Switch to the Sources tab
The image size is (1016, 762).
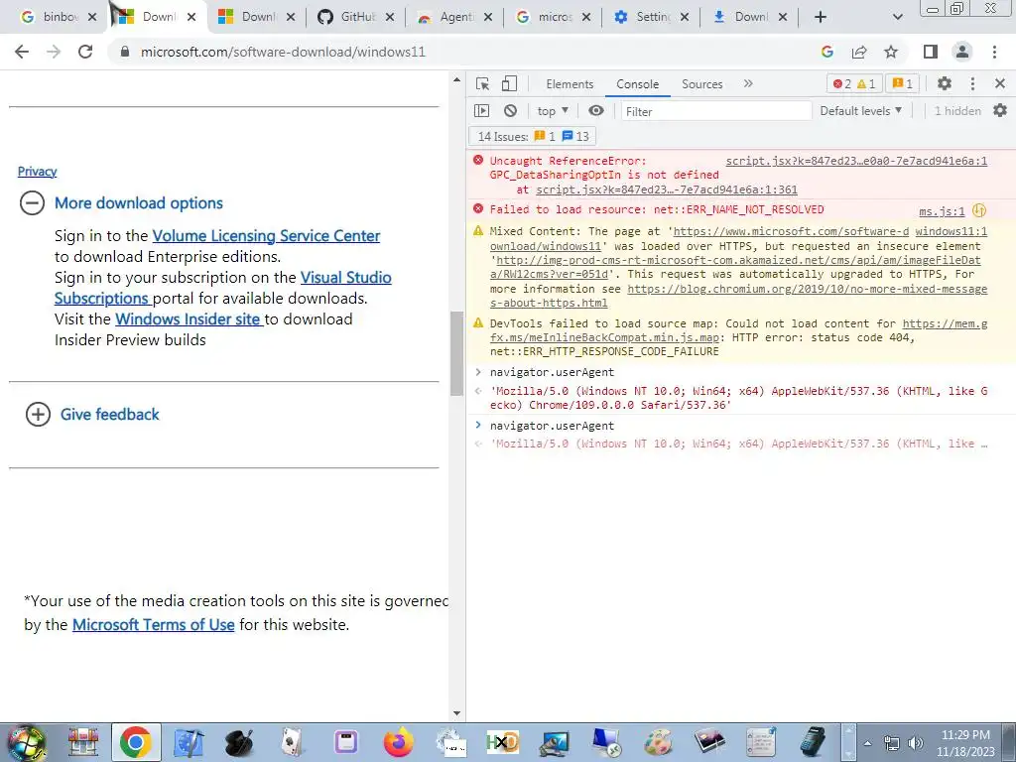pos(701,84)
